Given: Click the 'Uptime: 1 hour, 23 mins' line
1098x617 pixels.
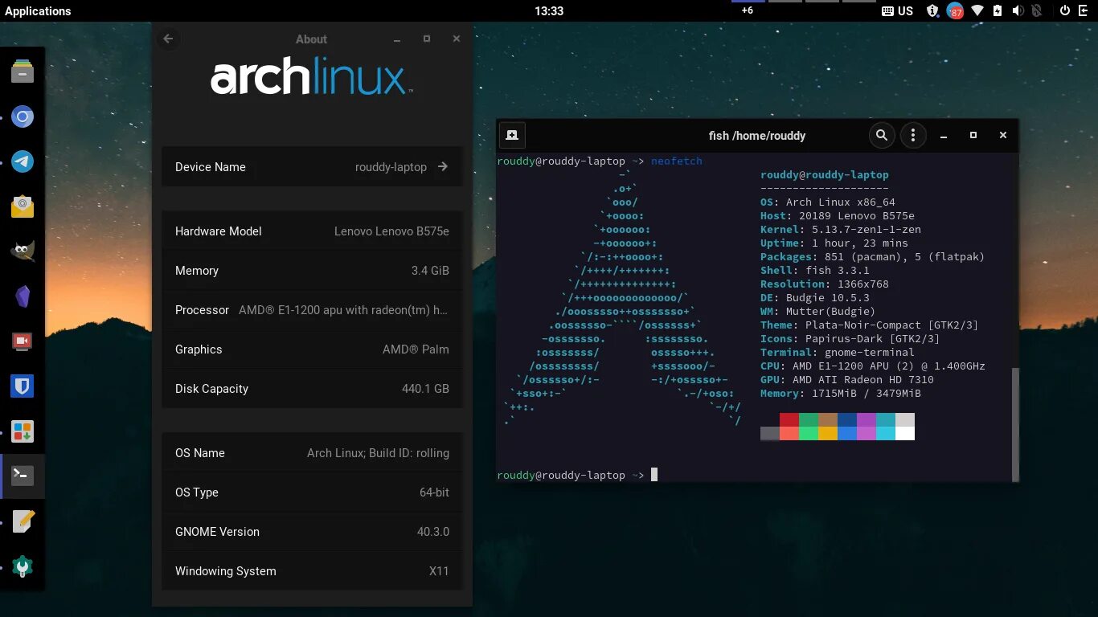Looking at the screenshot, I should (x=834, y=243).
